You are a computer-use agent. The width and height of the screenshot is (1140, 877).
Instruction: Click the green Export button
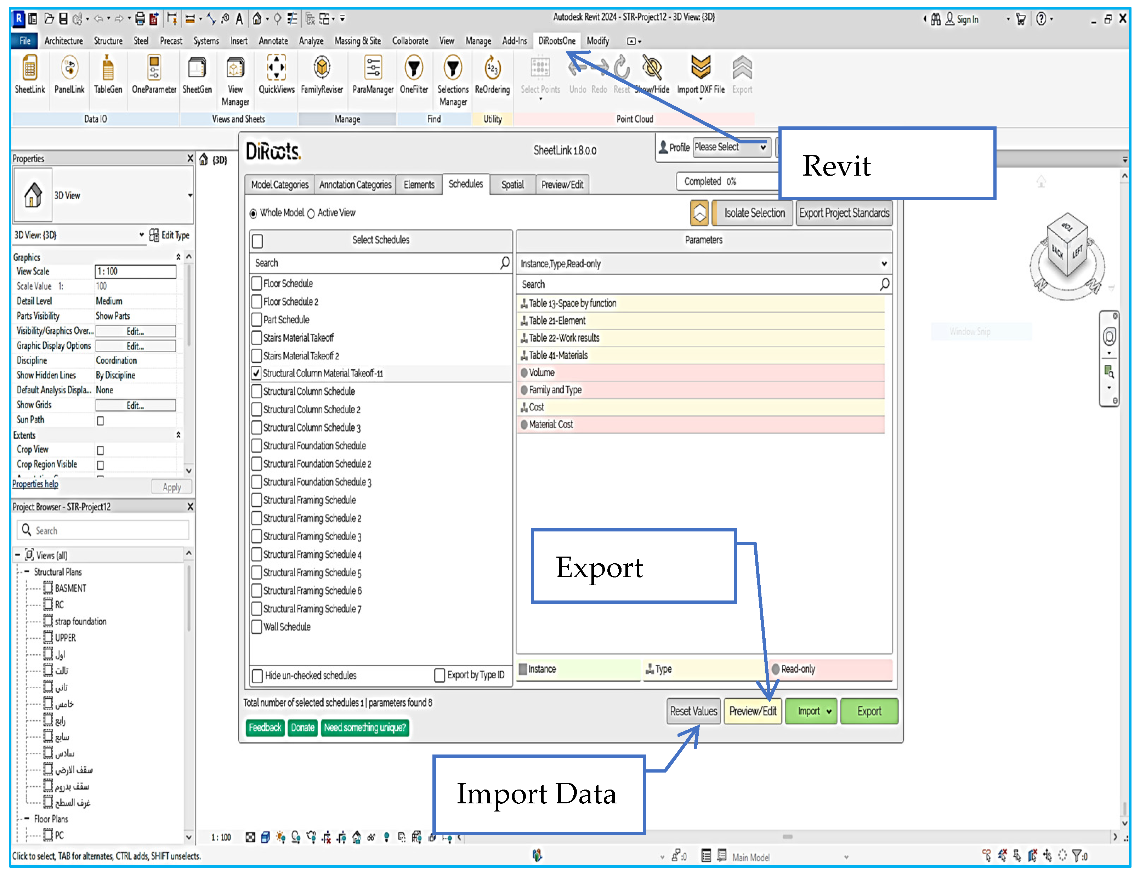tap(869, 712)
